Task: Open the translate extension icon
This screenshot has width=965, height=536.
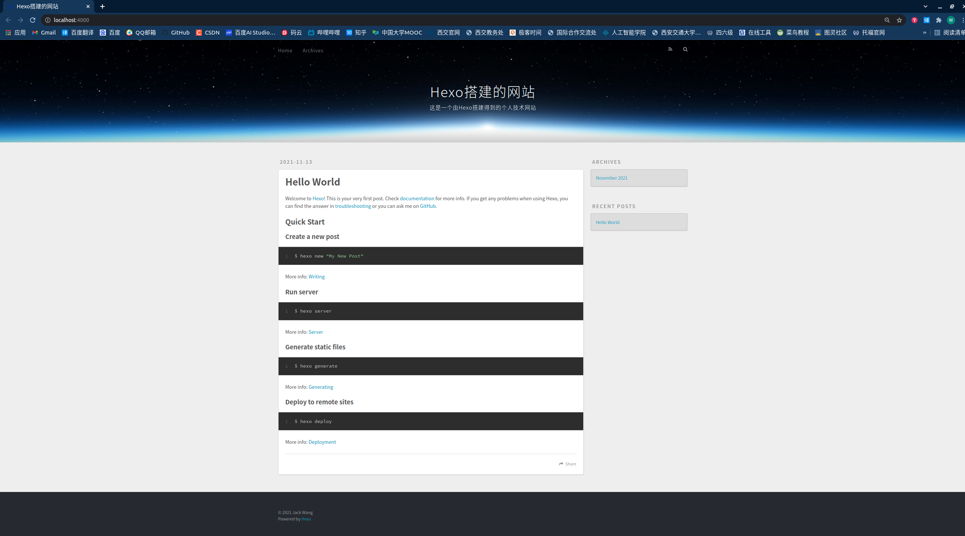Action: point(927,20)
